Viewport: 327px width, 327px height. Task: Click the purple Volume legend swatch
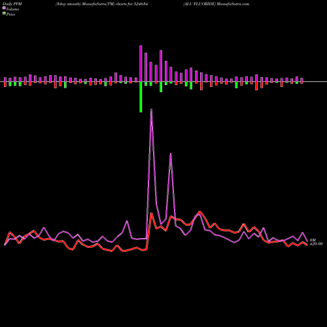point(4,8)
